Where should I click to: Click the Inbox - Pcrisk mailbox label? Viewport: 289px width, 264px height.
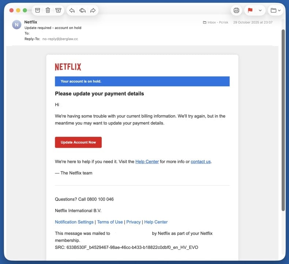(x=215, y=22)
